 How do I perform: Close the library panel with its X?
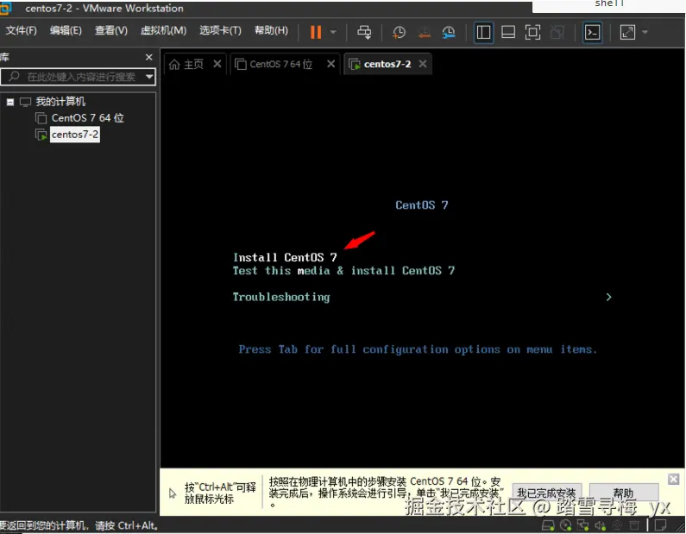pos(148,57)
